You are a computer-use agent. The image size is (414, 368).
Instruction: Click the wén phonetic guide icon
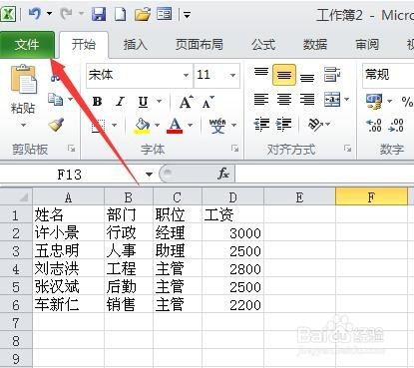coord(217,126)
